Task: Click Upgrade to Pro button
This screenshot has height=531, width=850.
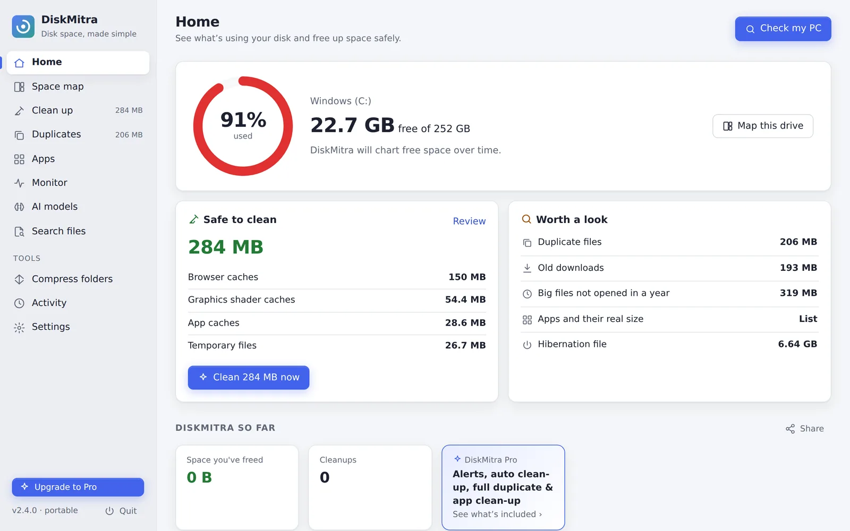Action: [x=78, y=487]
